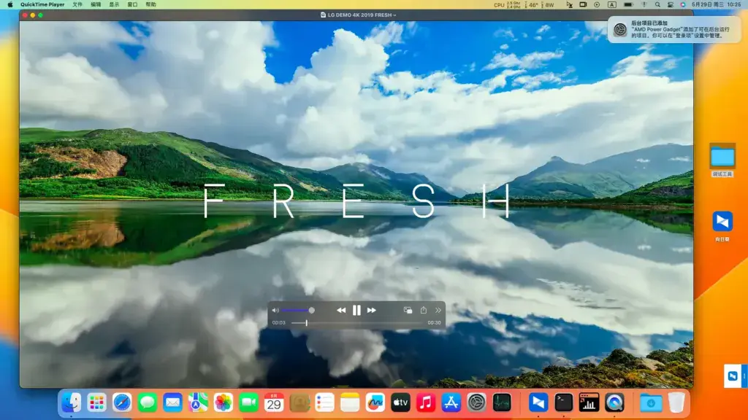Open App Store from the Dock

[x=451, y=402]
